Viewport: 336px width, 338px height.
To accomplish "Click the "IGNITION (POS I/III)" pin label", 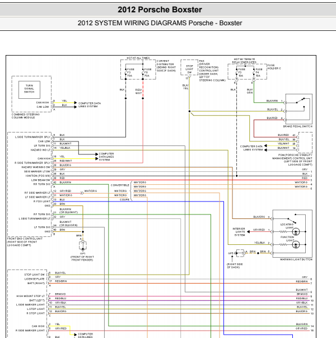I will click(x=38, y=176).
